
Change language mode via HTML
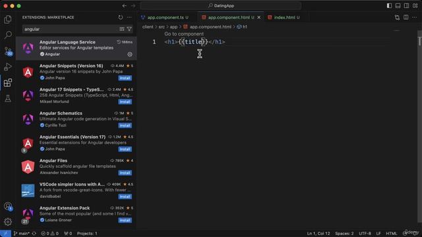click(392, 234)
